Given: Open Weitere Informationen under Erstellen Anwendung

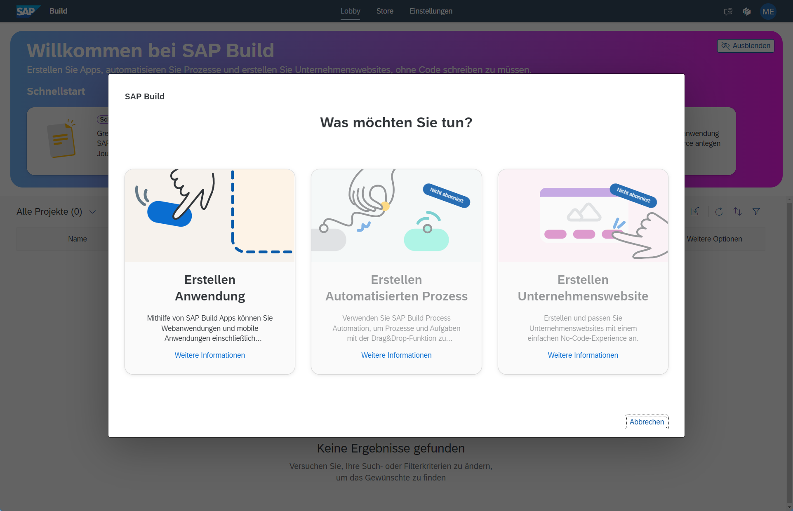Looking at the screenshot, I should 209,355.
